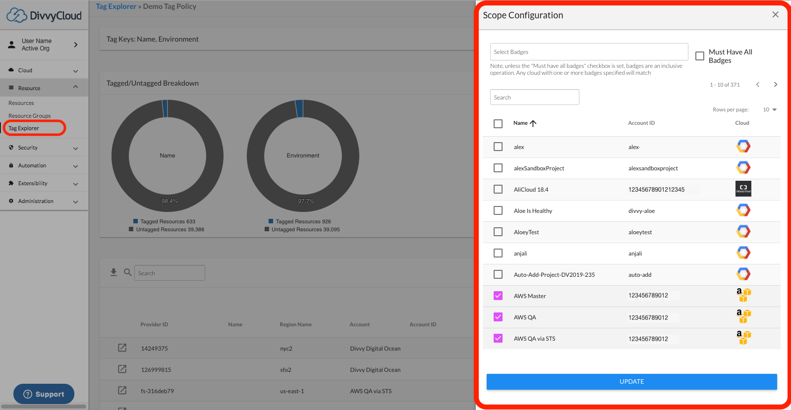Expand the Cloud sidebar section

coord(75,71)
